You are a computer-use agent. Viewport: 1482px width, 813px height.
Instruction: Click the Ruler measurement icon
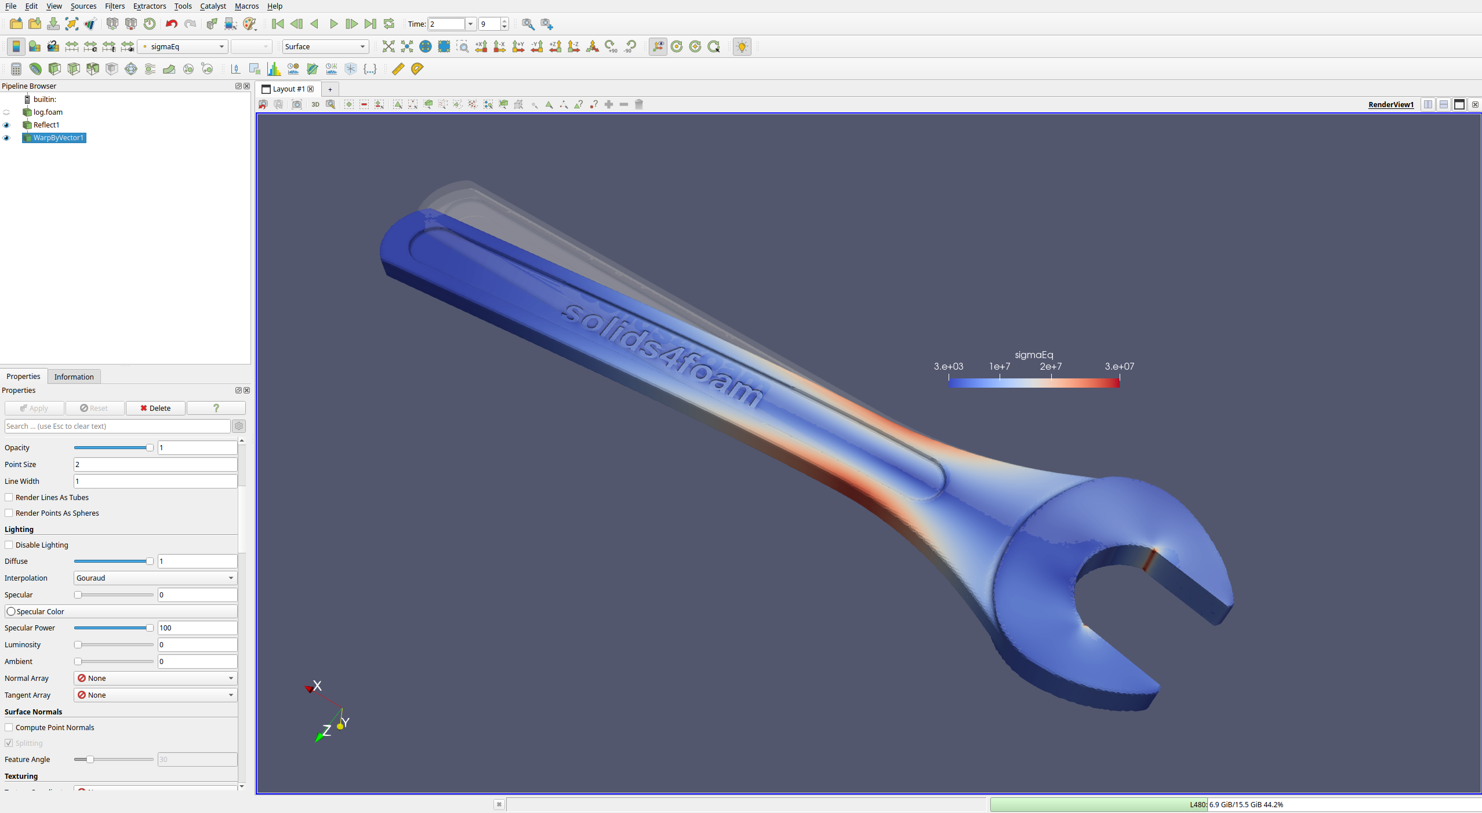pyautogui.click(x=398, y=69)
